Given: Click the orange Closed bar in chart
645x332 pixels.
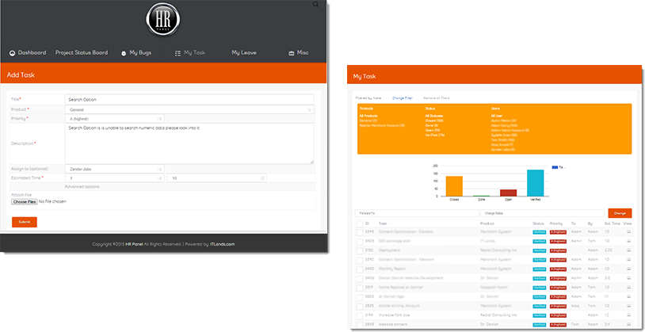Looking at the screenshot, I should pyautogui.click(x=454, y=186).
